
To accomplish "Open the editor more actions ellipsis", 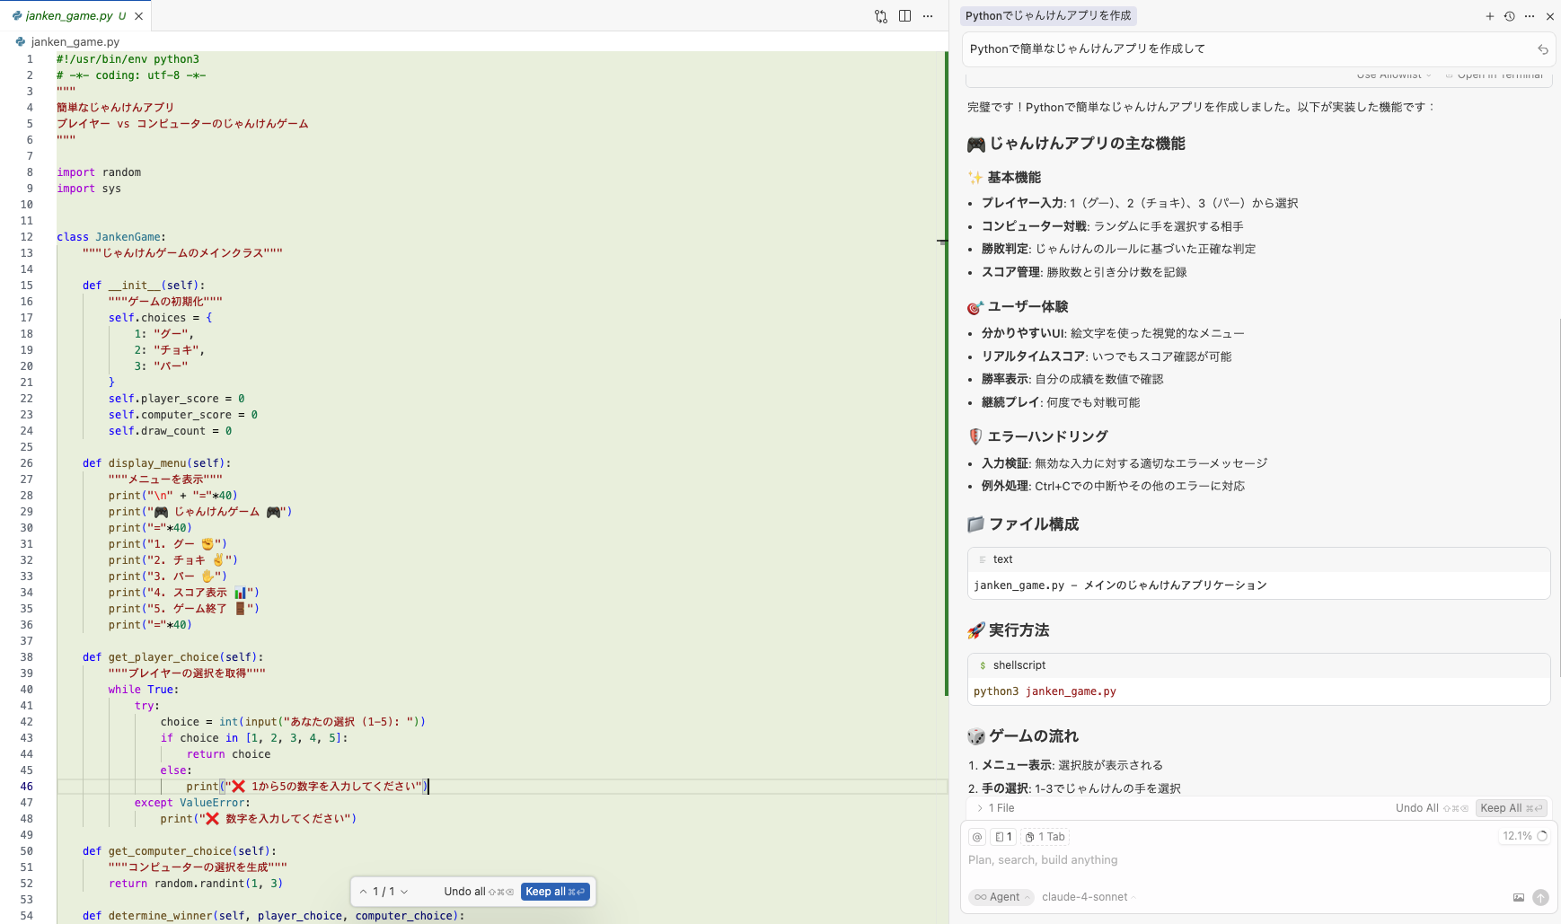I will click(x=928, y=15).
